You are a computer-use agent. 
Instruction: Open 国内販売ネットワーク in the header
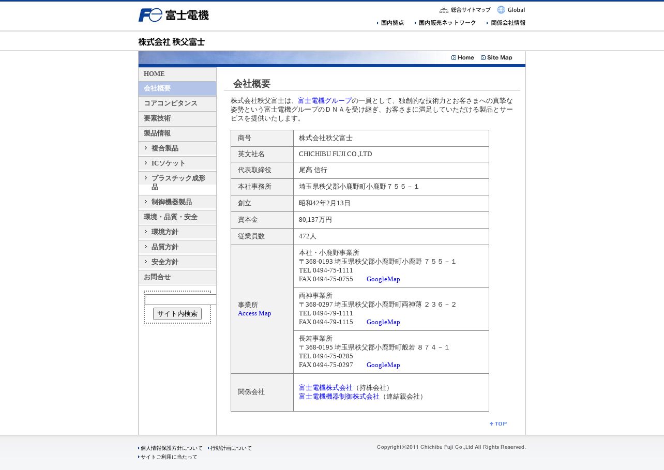click(x=445, y=23)
